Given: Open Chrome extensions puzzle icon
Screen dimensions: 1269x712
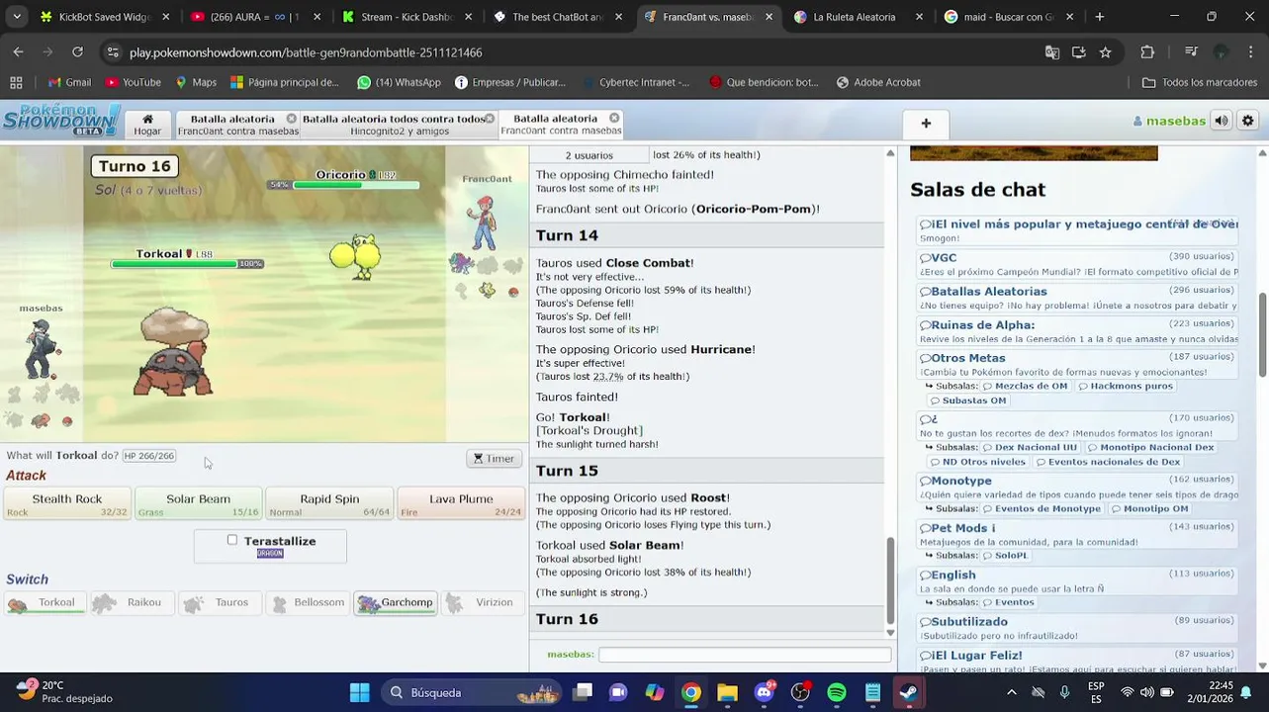Looking at the screenshot, I should point(1147,52).
